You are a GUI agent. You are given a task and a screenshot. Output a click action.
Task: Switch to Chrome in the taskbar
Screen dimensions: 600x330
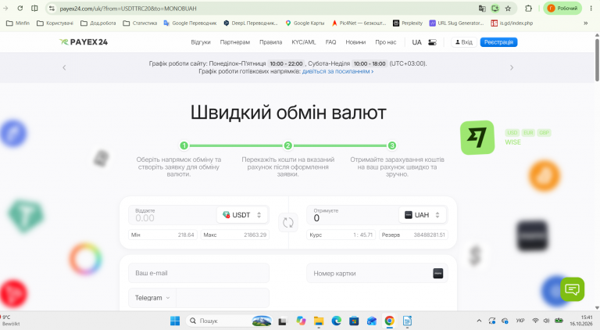pos(390,321)
